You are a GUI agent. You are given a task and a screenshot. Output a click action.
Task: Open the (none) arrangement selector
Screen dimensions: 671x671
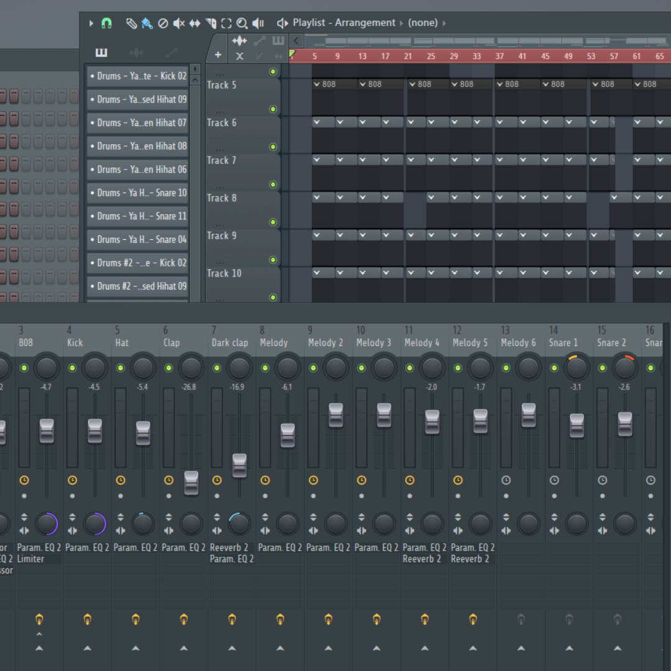point(423,22)
